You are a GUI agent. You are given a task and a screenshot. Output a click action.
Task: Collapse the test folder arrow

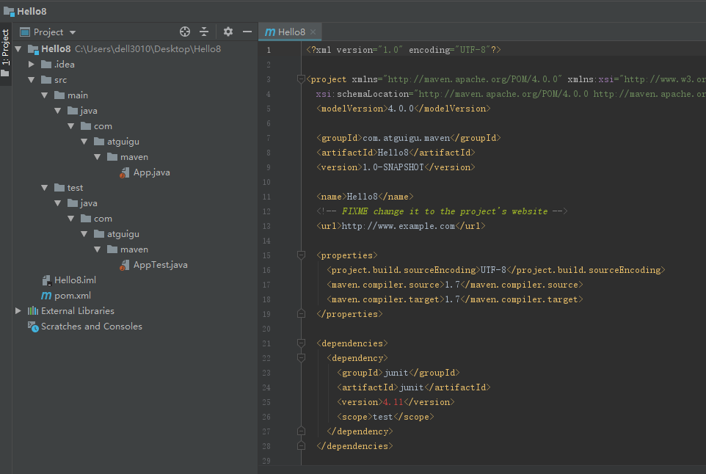[x=45, y=188]
